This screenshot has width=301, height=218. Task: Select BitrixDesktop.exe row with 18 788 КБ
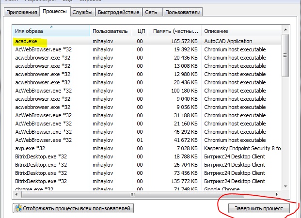point(147,157)
